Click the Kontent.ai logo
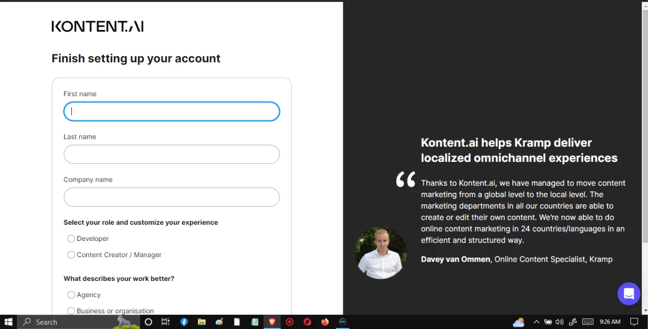This screenshot has height=329, width=648. click(x=98, y=26)
